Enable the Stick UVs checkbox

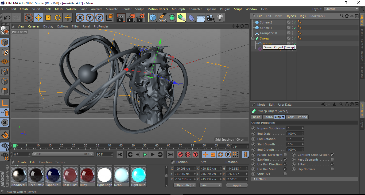coord(285,174)
